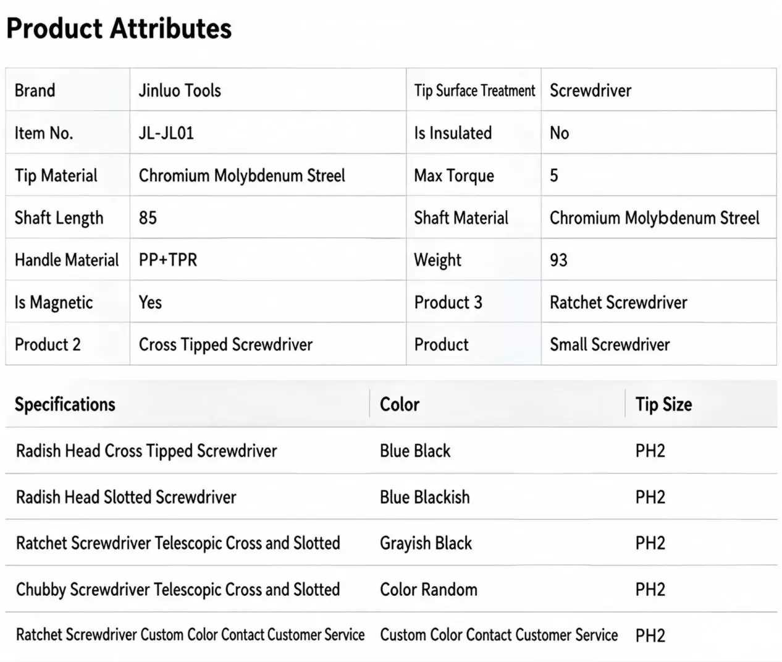The height and width of the screenshot is (662, 782).
Task: Click the Is Magnetic Yes value
Action: [150, 302]
